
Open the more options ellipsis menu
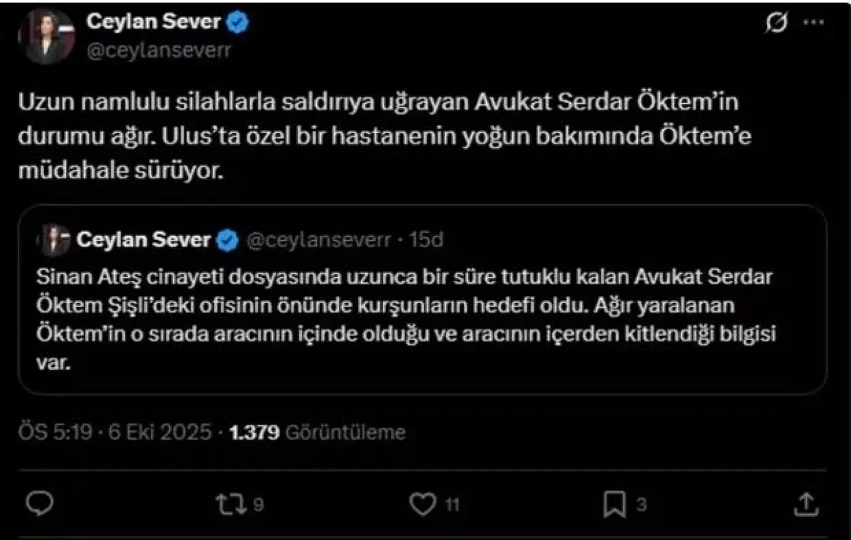click(x=814, y=22)
